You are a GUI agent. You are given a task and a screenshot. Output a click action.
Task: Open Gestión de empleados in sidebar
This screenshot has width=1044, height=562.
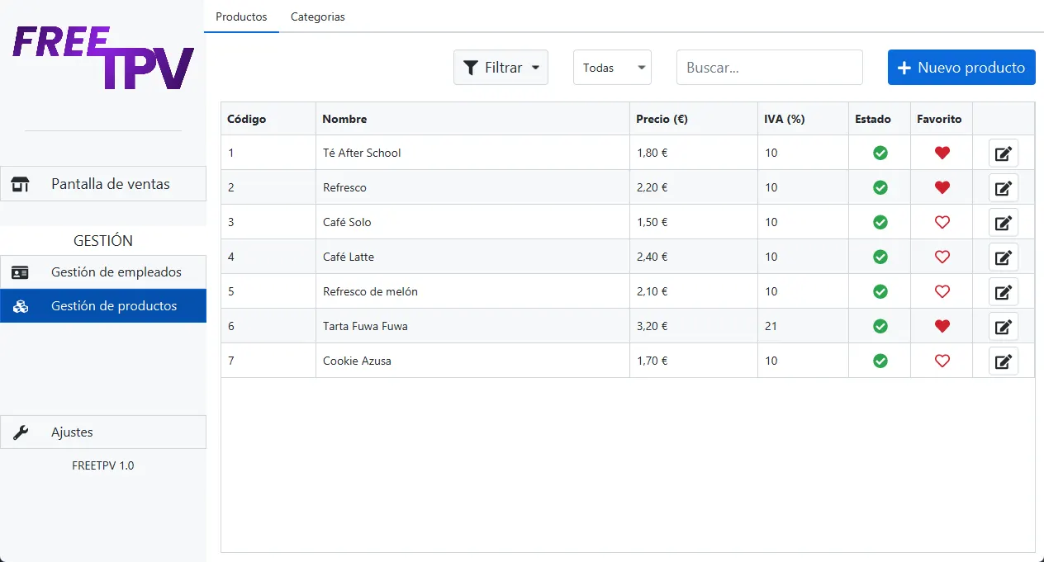(103, 272)
